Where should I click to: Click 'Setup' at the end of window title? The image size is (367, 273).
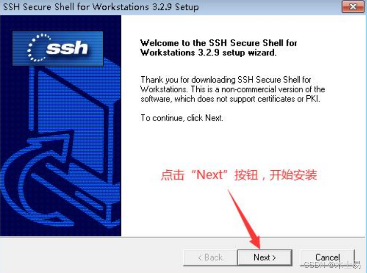[x=187, y=7]
